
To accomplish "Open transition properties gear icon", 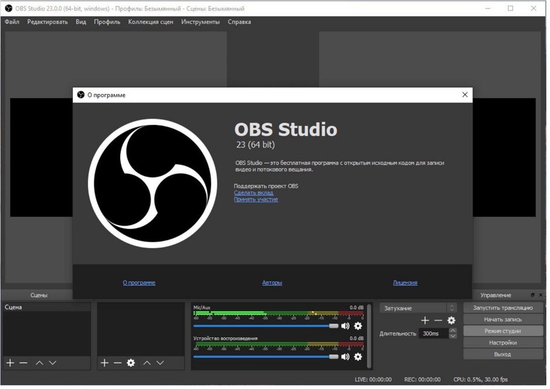I will click(x=451, y=320).
